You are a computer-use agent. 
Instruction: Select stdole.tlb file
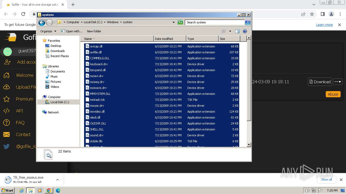coord(162,141)
